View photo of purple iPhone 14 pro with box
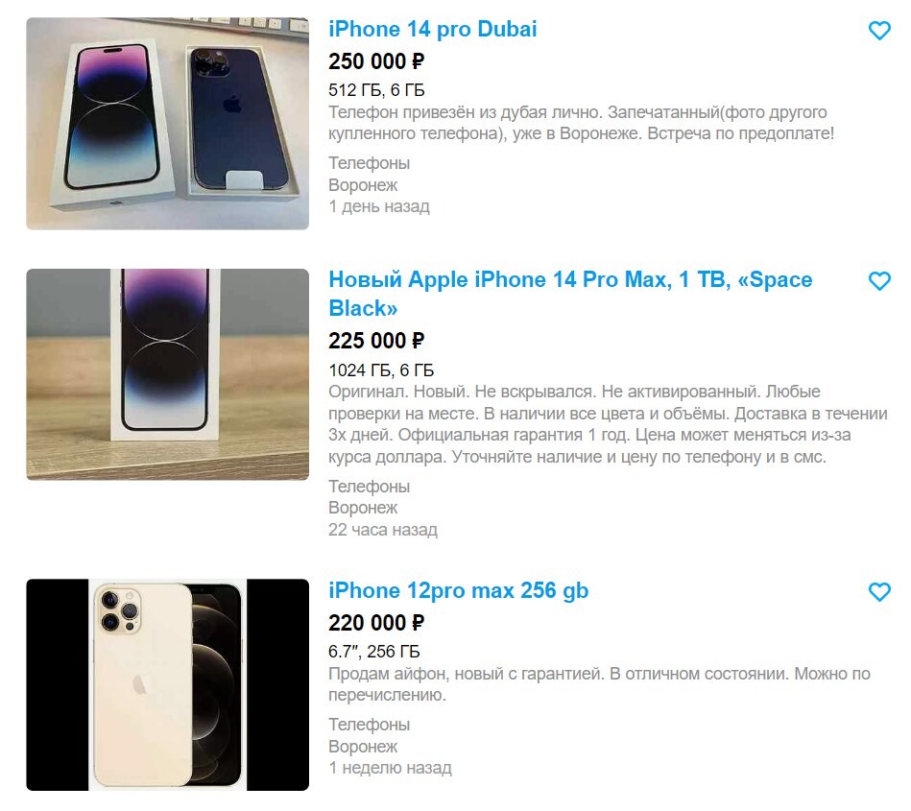 coord(167,124)
